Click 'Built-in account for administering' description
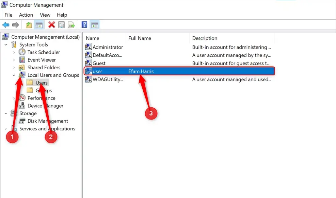Image resolution: width=336 pixels, height=198 pixels. click(231, 47)
